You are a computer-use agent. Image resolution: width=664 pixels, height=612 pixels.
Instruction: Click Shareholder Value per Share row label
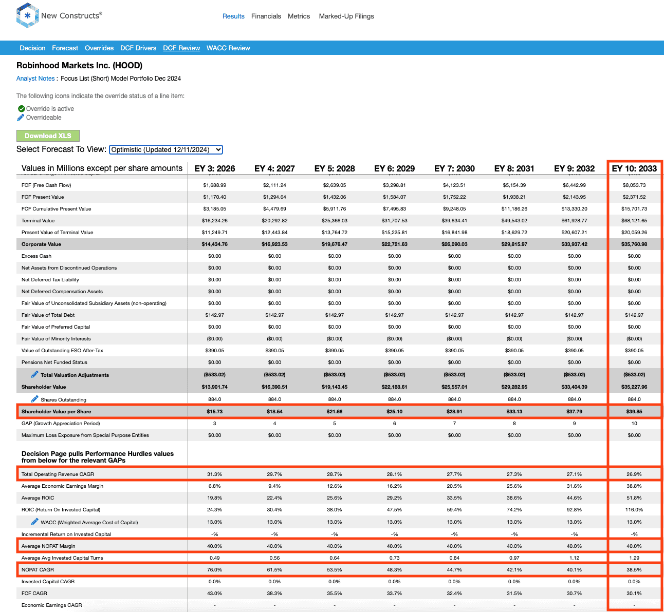[57, 411]
